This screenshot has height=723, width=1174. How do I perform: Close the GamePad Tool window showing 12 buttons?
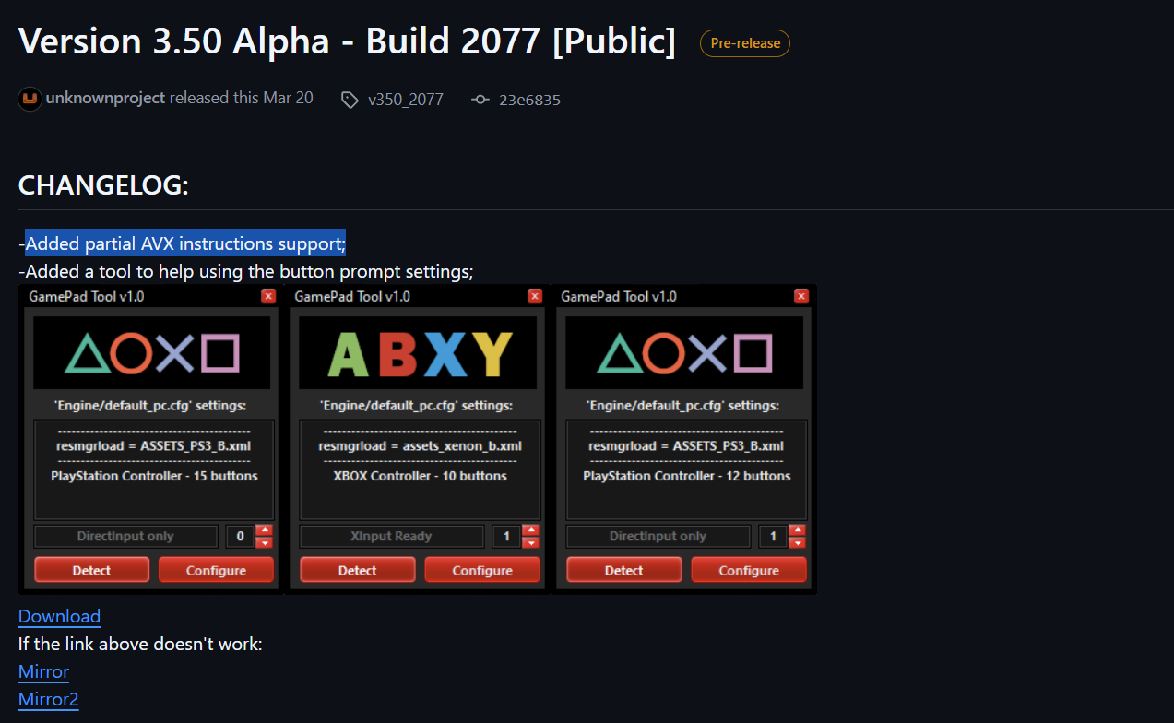(801, 296)
